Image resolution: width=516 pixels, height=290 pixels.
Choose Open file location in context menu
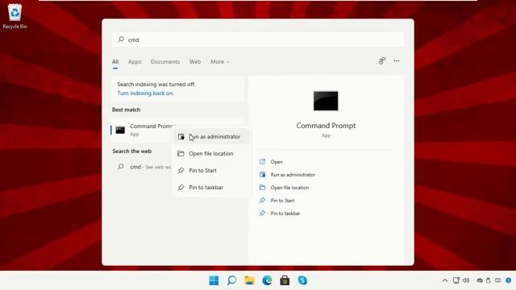[211, 154]
